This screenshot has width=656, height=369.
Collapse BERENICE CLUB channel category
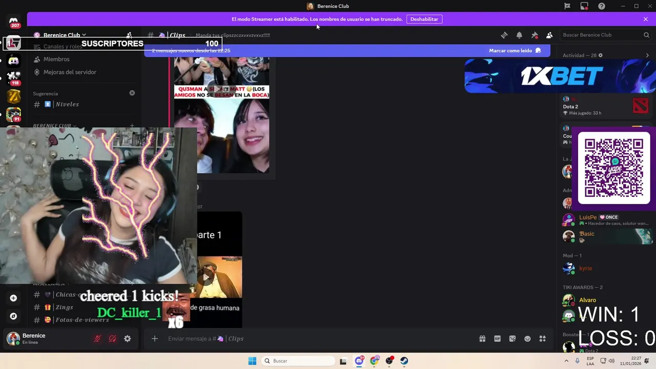55,126
